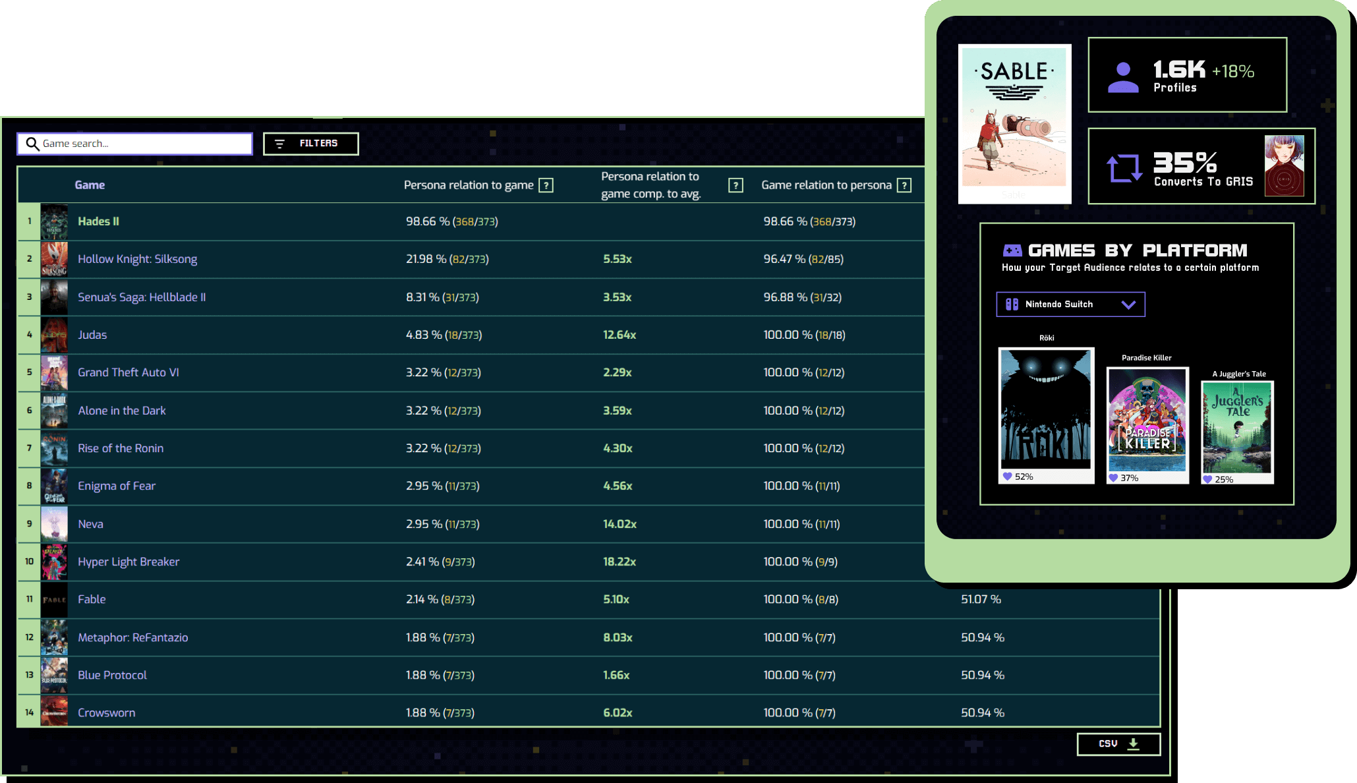
Task: Click the converts retweet-style arrows icon
Action: [1124, 167]
